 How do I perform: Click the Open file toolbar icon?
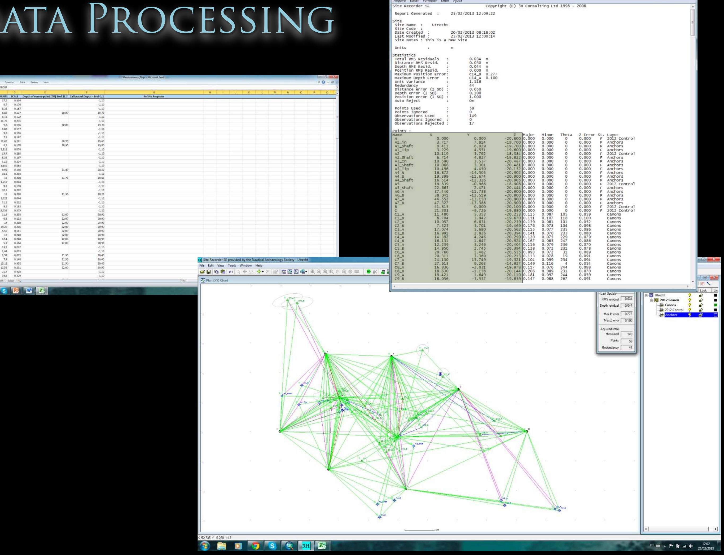(203, 272)
